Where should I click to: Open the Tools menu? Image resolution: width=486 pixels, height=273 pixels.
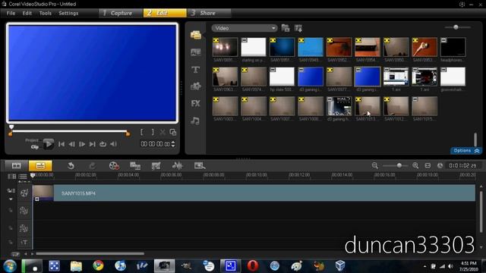point(46,13)
